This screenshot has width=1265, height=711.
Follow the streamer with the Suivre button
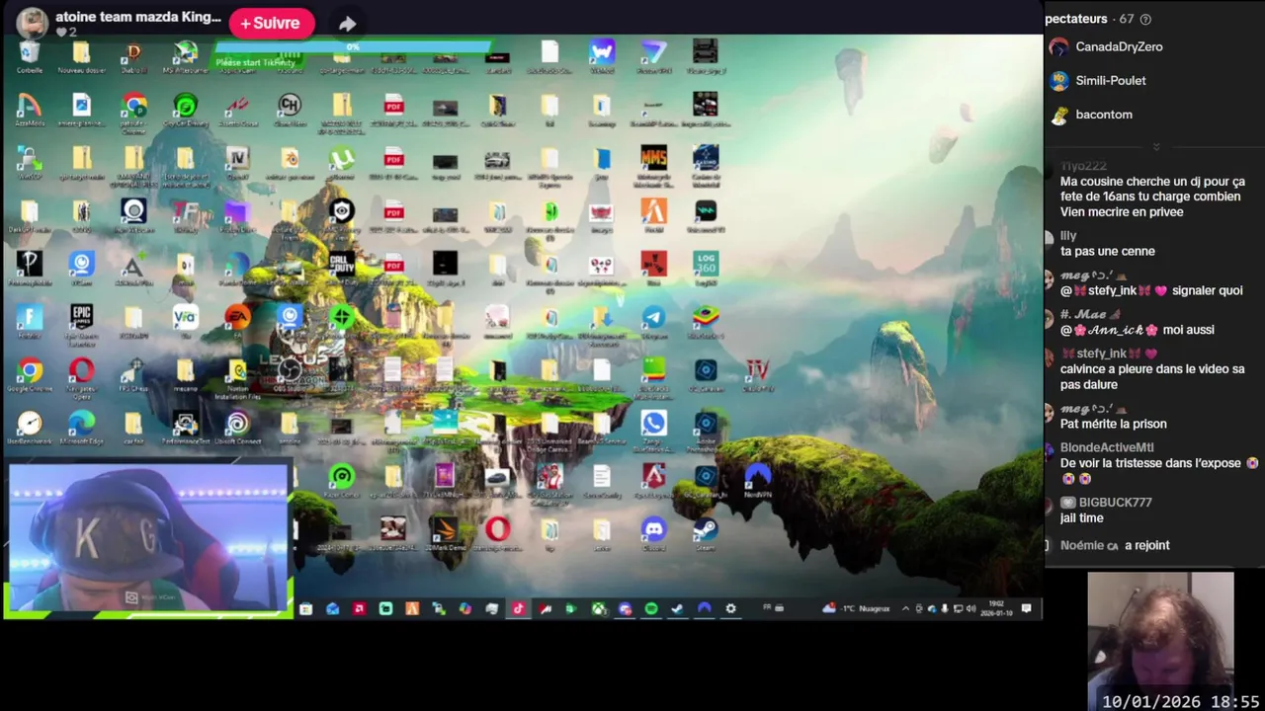point(272,23)
